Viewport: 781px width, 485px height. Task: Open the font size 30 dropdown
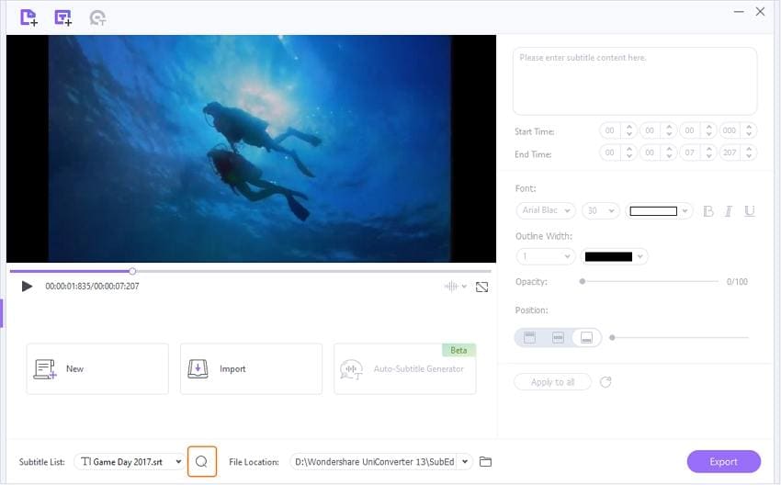(601, 210)
